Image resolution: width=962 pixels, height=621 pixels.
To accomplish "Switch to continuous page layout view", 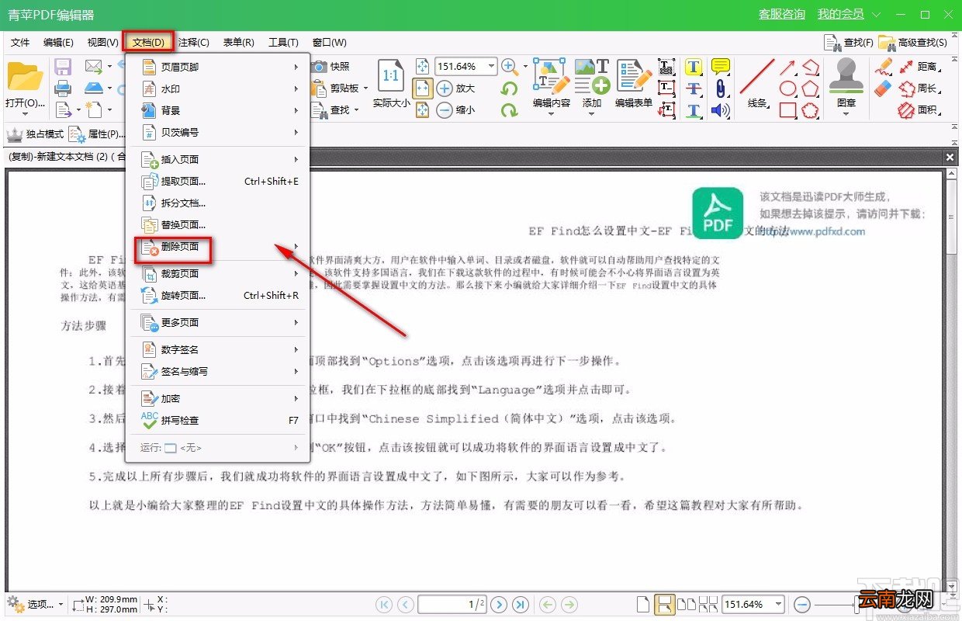I will (663, 604).
